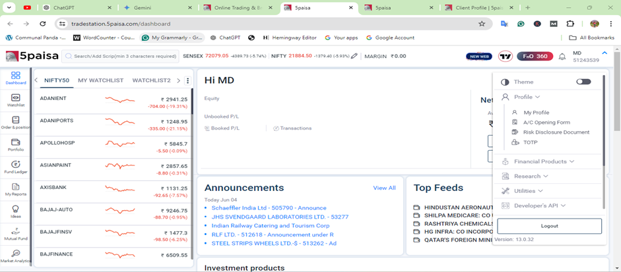Open Chrome extensions puzzle icon
Screen dimensions: 621x272
point(570,24)
